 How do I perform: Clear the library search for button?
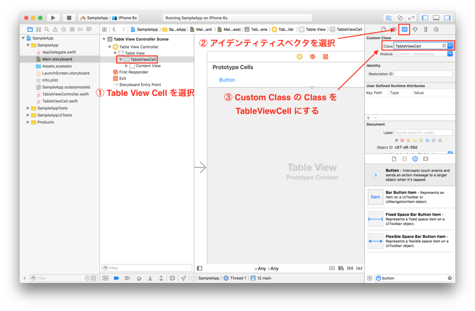coord(450,278)
